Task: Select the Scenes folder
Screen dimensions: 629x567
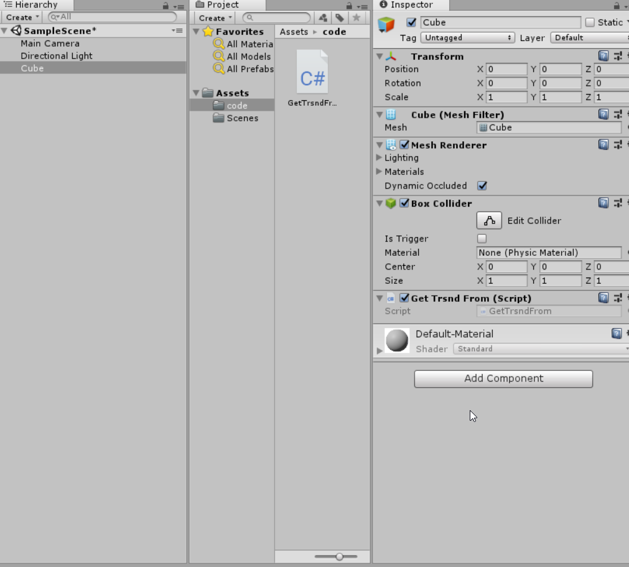Action: 236,118
